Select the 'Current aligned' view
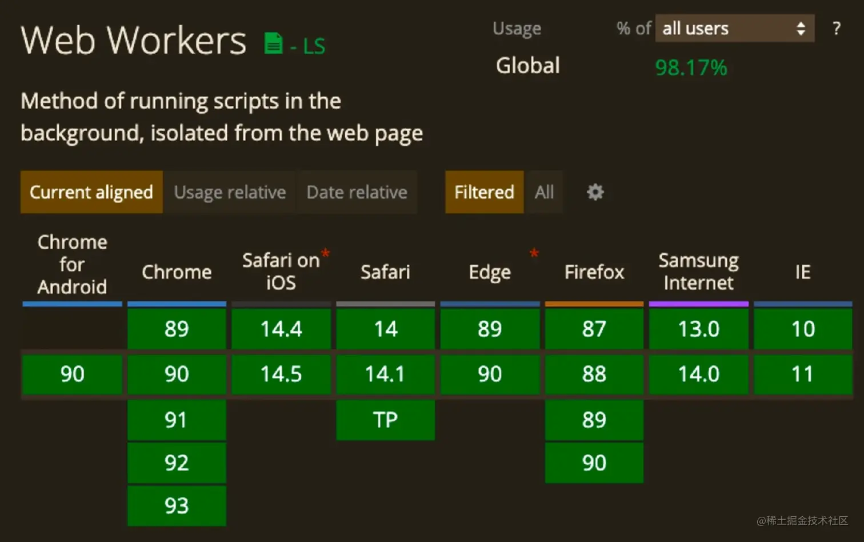The image size is (864, 542). pos(91,192)
